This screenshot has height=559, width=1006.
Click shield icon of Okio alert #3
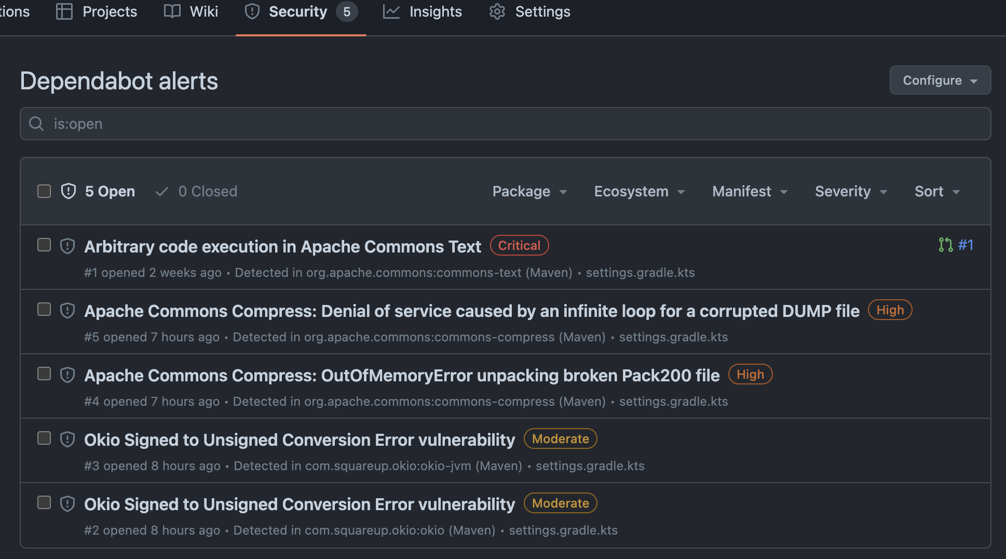[x=67, y=439]
